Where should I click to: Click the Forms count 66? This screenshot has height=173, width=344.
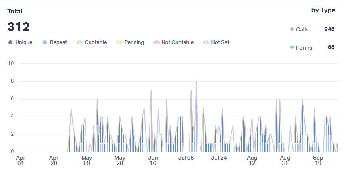coord(331,48)
